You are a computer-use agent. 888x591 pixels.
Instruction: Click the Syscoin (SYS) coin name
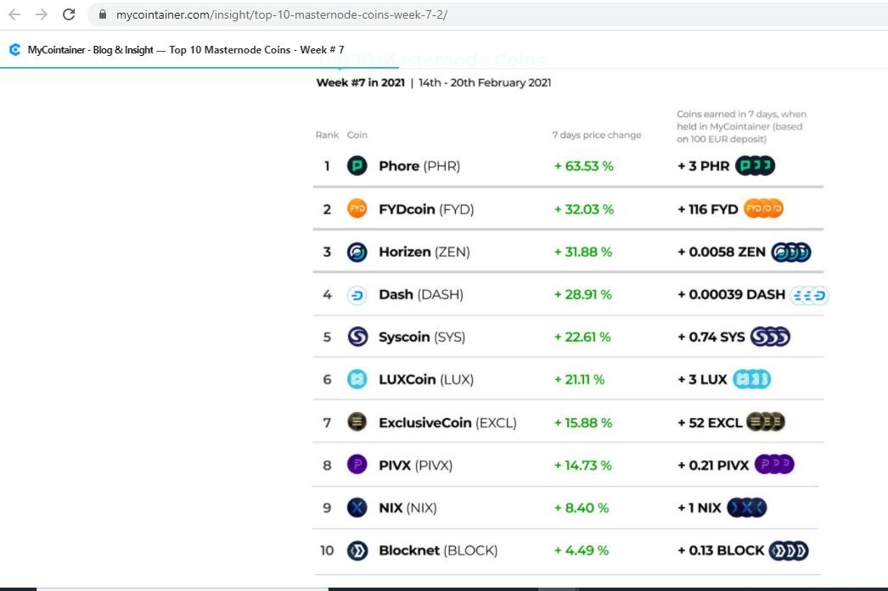(422, 337)
